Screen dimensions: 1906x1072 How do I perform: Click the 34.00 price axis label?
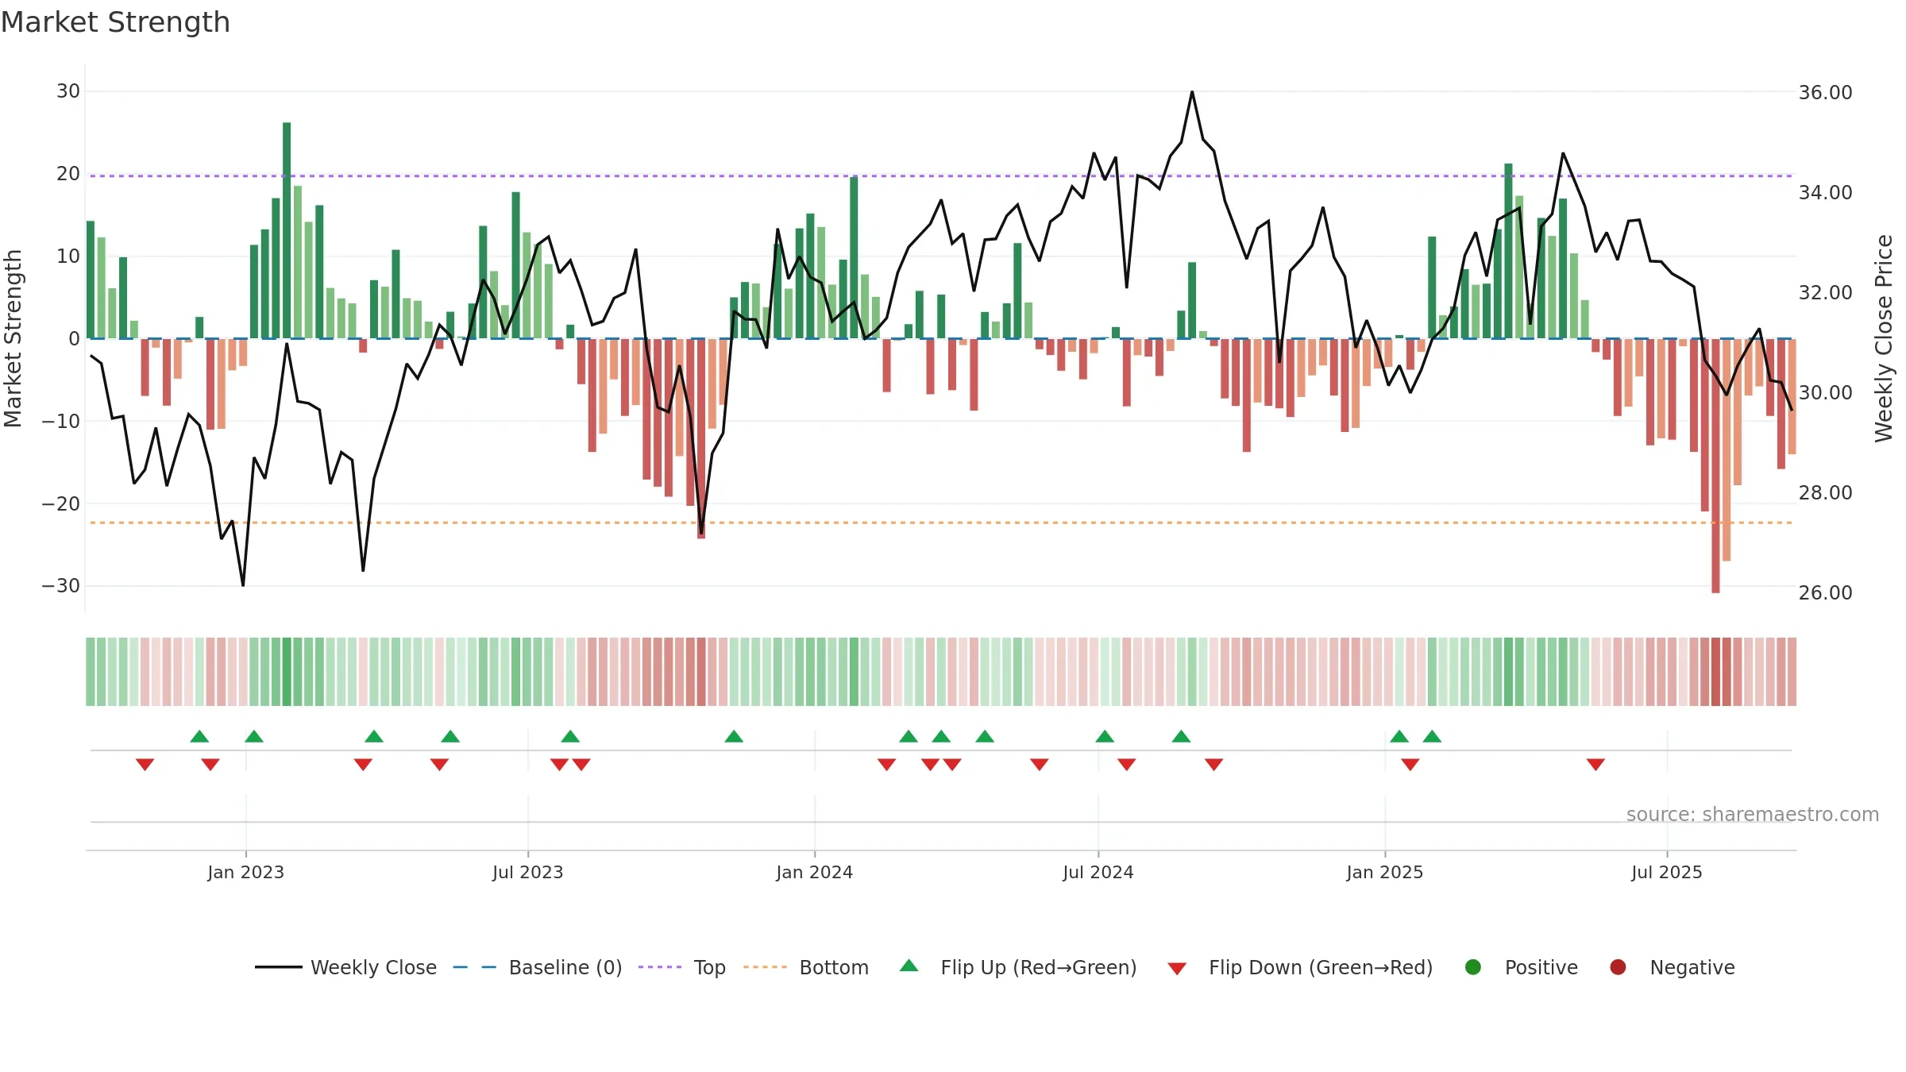click(x=1826, y=193)
